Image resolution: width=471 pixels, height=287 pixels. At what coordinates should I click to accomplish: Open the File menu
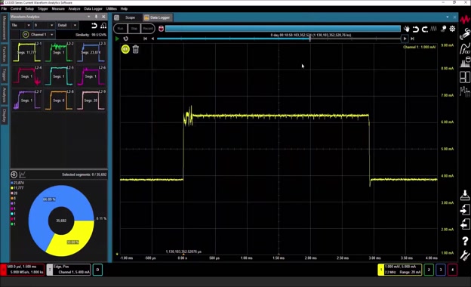tap(4, 9)
